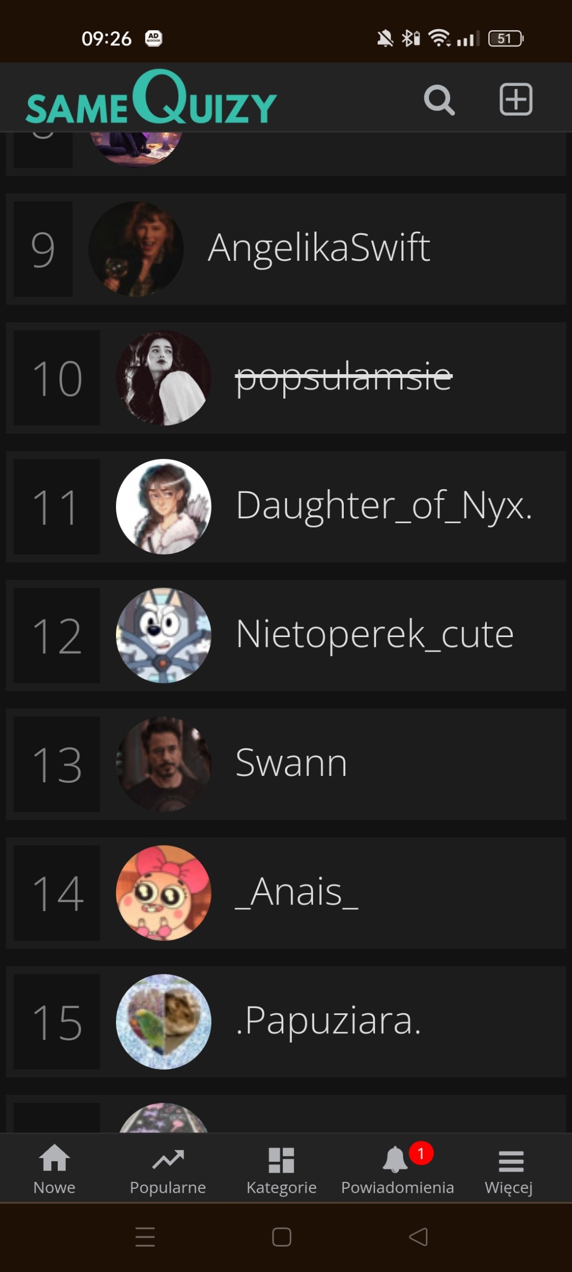Tap the add new quiz plus icon

(516, 99)
